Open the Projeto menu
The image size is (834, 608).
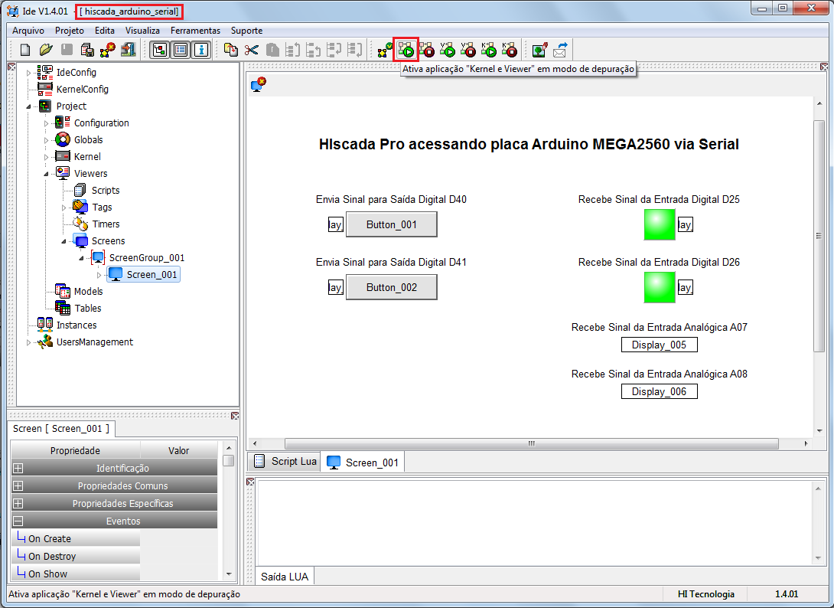point(70,31)
